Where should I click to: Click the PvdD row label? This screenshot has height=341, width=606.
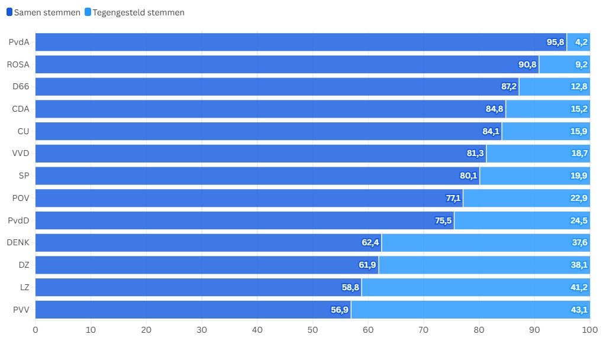[18, 220]
